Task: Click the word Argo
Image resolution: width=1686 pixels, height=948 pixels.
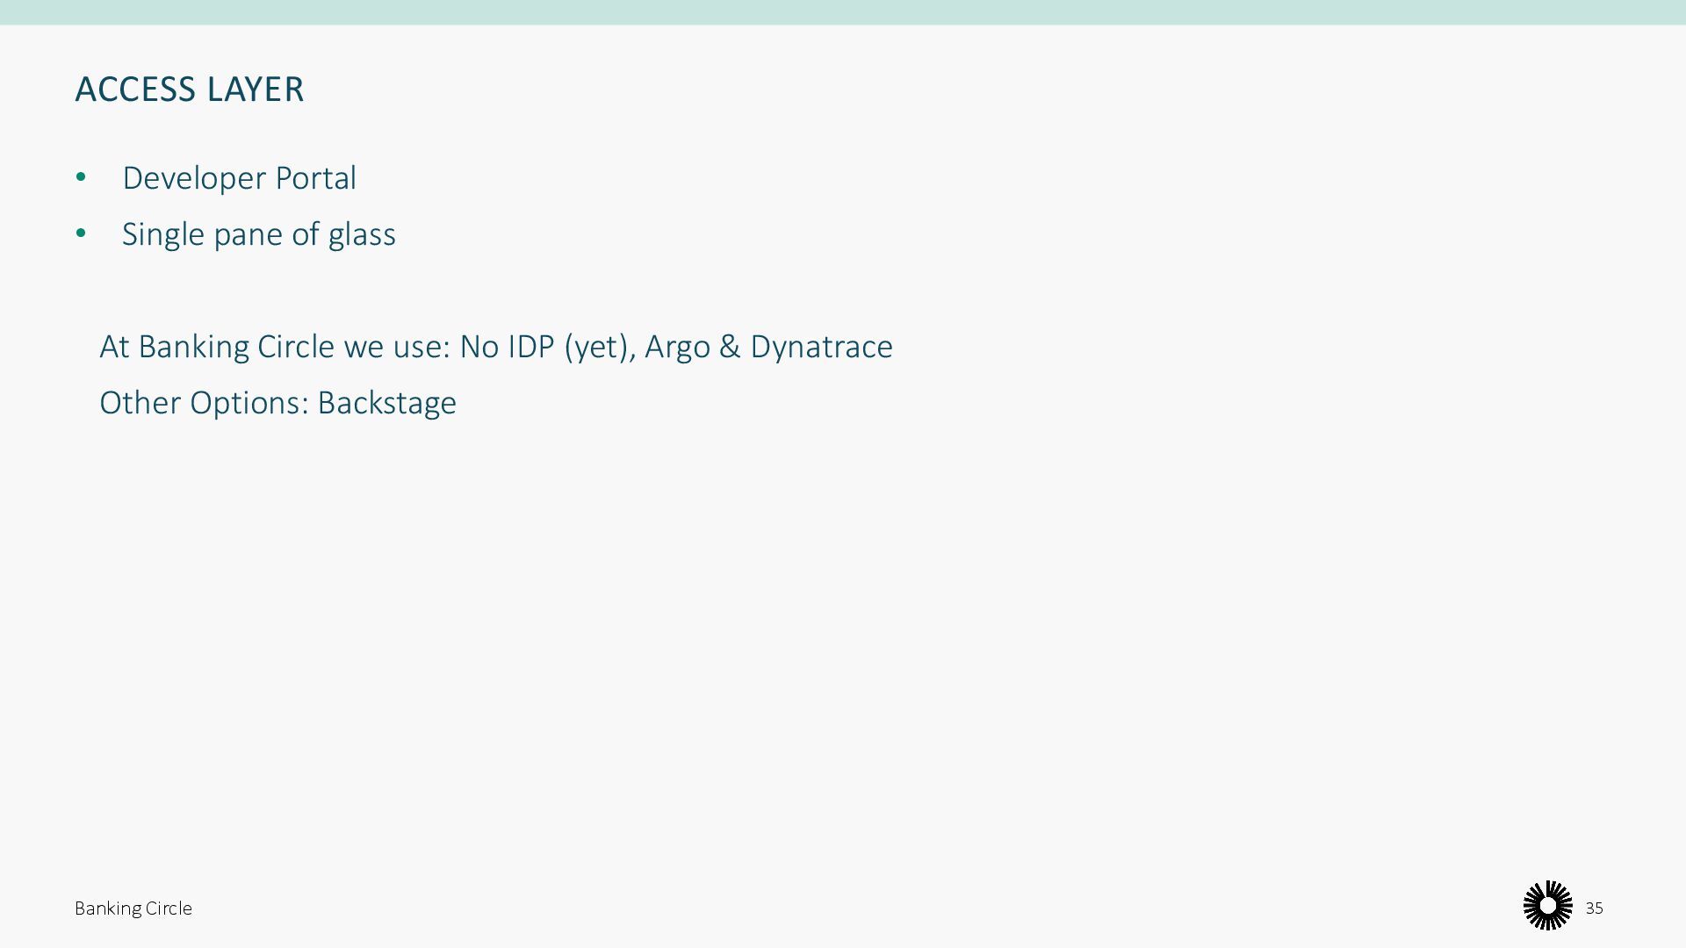Action: pyautogui.click(x=677, y=347)
